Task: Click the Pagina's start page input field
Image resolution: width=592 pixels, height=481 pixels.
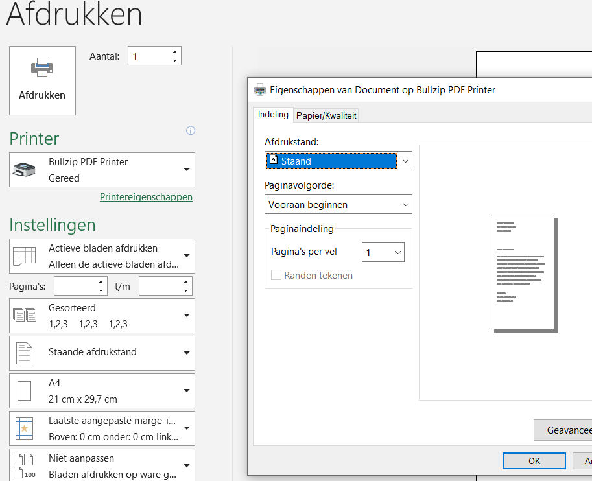Action: (75, 286)
